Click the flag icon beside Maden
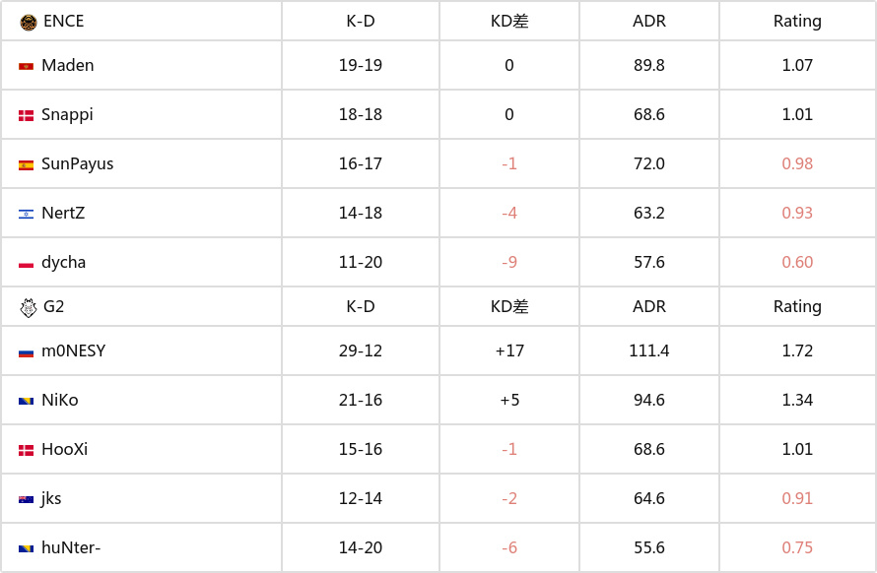The image size is (877, 573). click(x=27, y=66)
